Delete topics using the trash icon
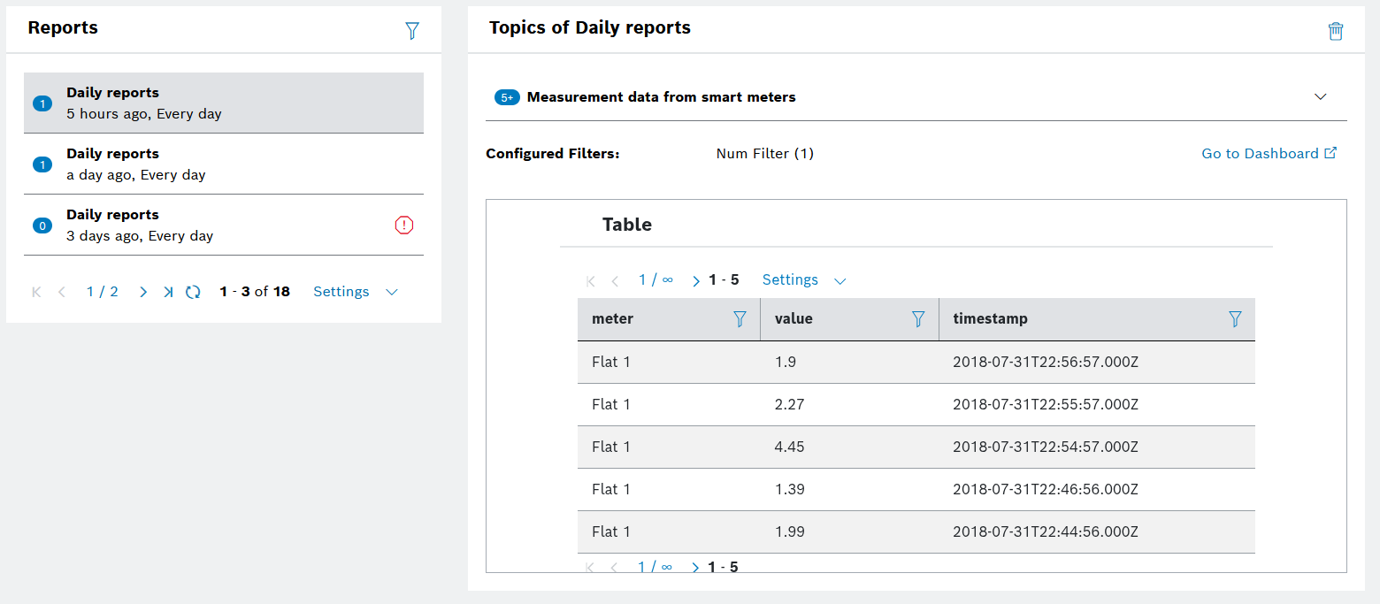Image resolution: width=1380 pixels, height=604 pixels. pos(1335,31)
